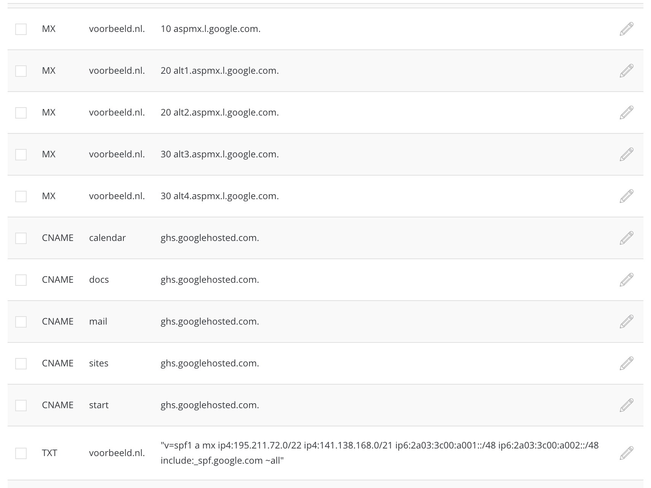This screenshot has height=488, width=651.
Task: Check the docs CNAME row
Action: 21,279
